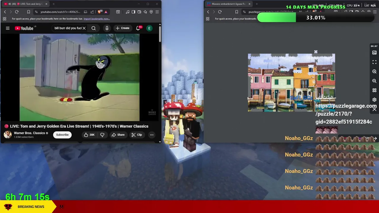Screen dimensions: 379x213
Task: Open Brave main menu in YouTube window
Action: [157, 12]
